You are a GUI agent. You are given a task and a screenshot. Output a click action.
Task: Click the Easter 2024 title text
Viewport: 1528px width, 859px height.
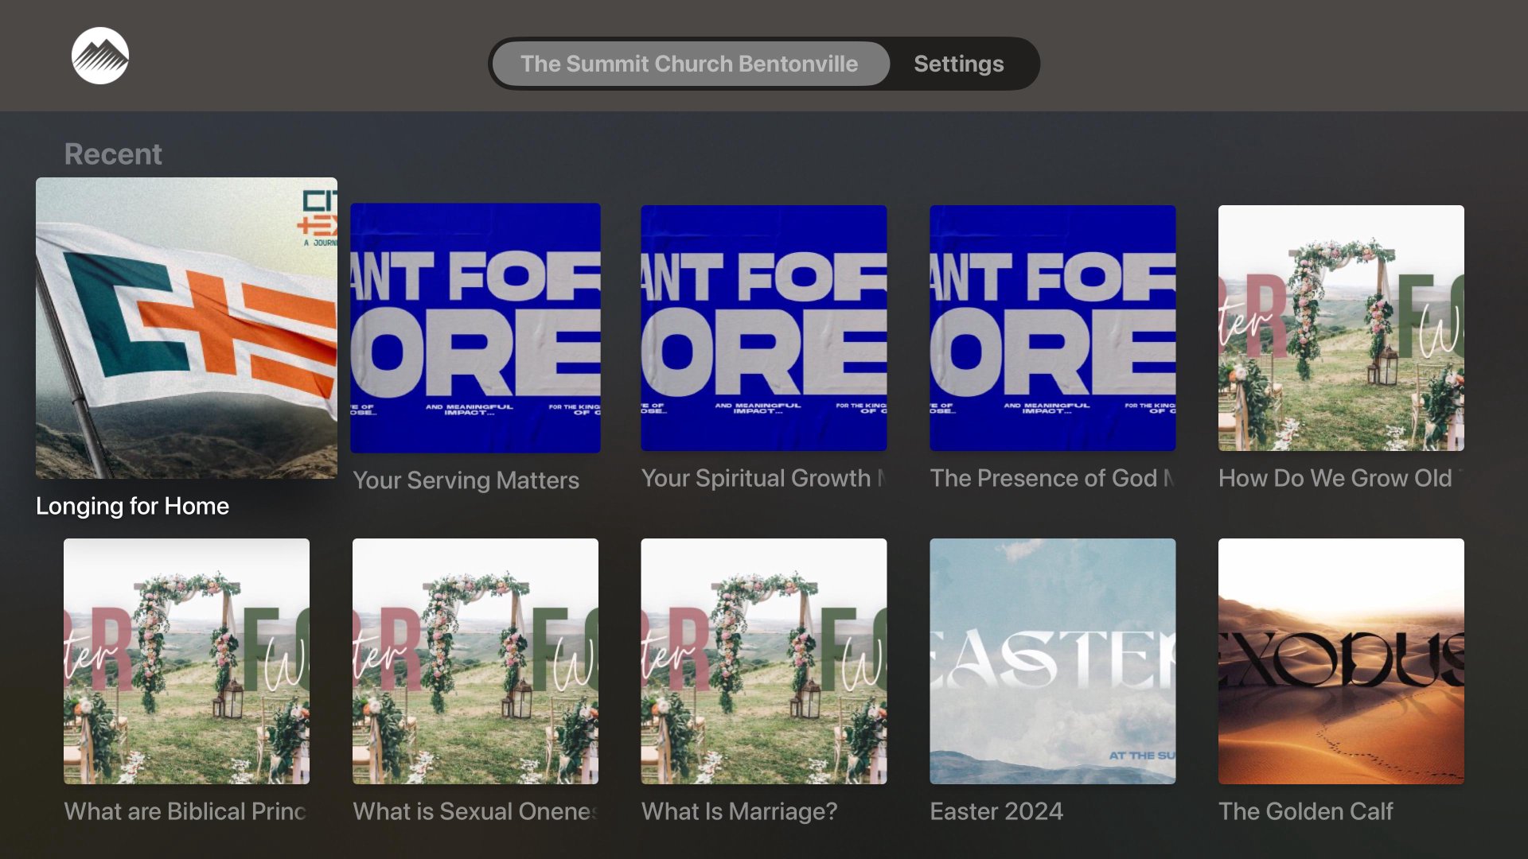(996, 811)
